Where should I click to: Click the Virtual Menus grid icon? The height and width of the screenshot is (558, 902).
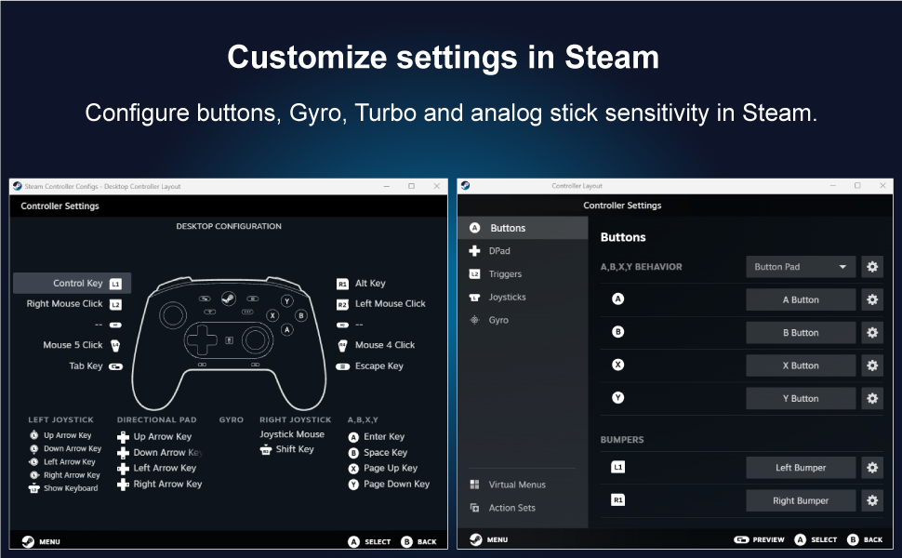pos(474,485)
